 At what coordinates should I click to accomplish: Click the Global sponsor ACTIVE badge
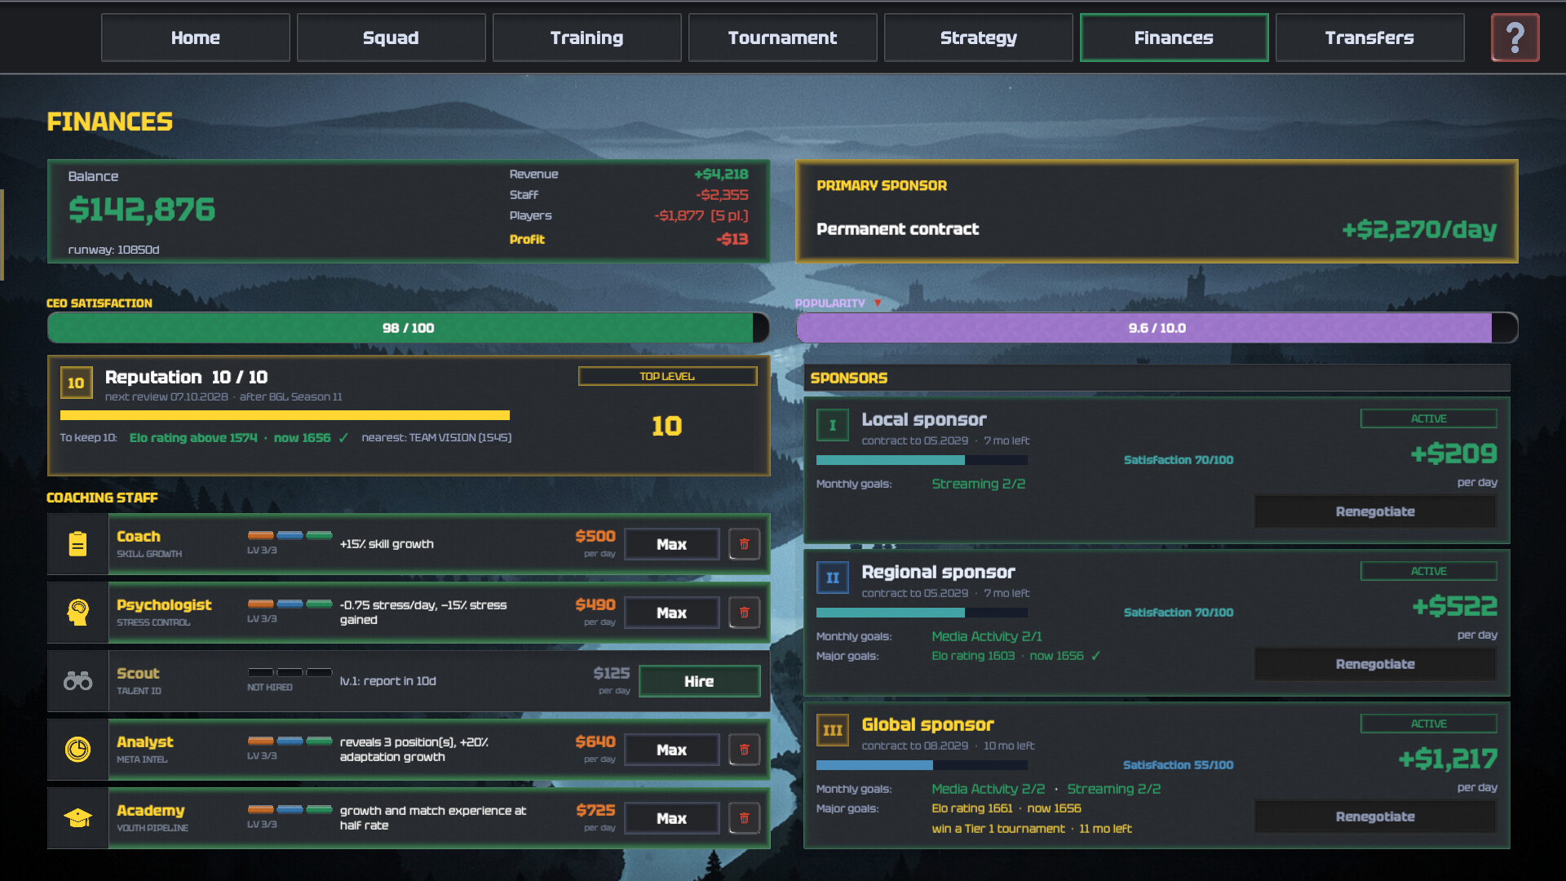1429,724
